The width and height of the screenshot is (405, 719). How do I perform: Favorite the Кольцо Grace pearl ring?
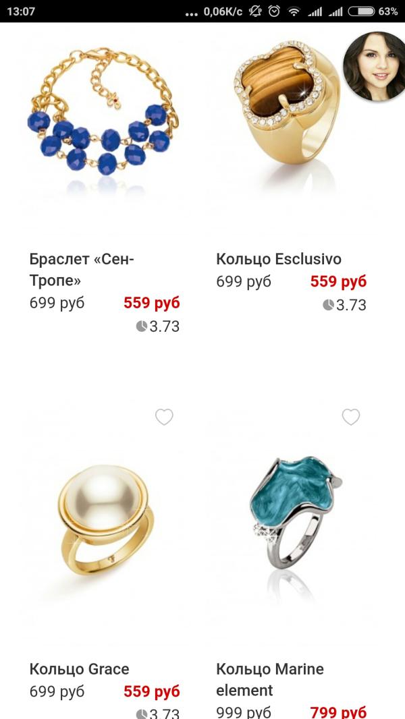tap(164, 417)
